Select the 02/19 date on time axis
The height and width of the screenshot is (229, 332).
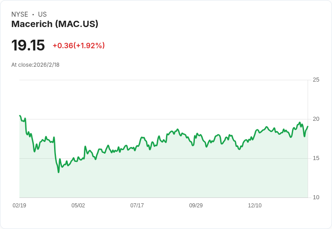(x=19, y=206)
